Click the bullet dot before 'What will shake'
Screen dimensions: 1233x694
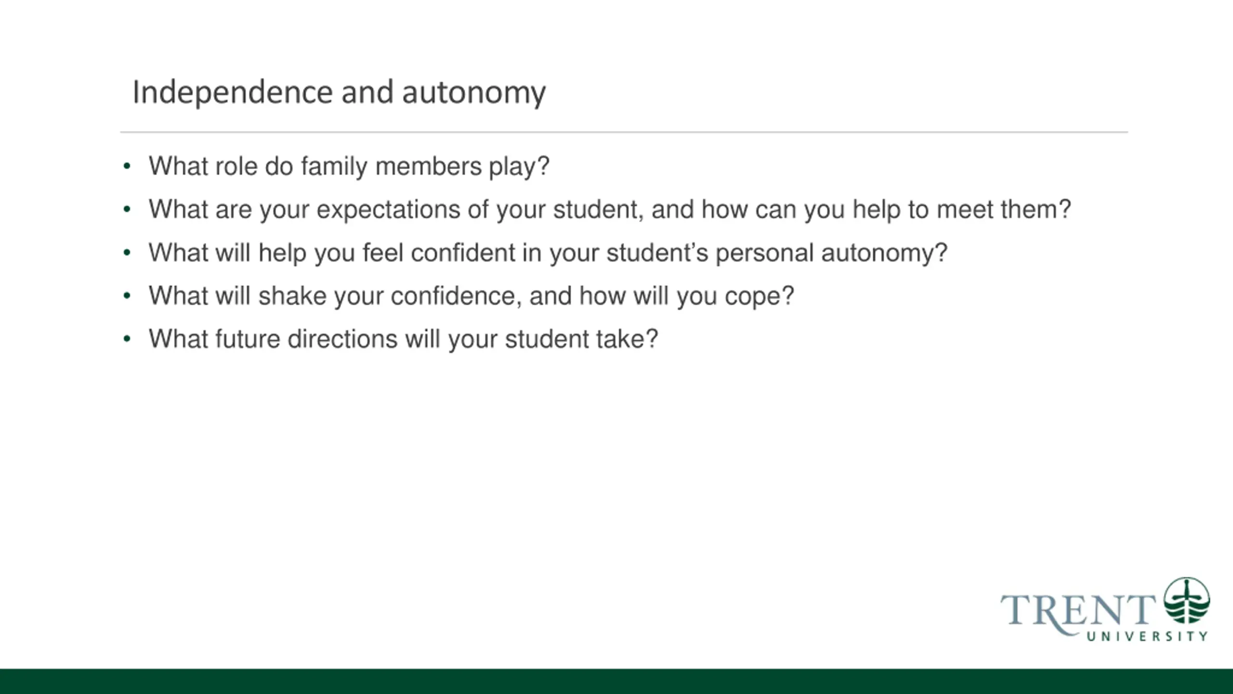click(x=127, y=296)
